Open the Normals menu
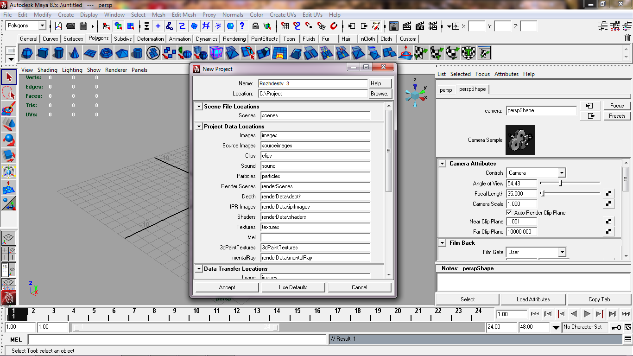 coord(233,15)
